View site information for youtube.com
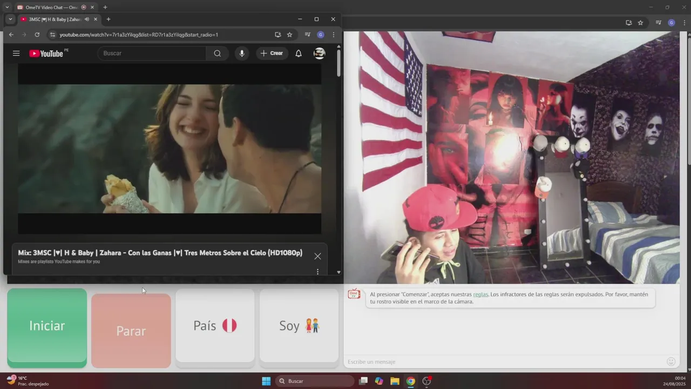Viewport: 691px width, 389px height. [52, 35]
